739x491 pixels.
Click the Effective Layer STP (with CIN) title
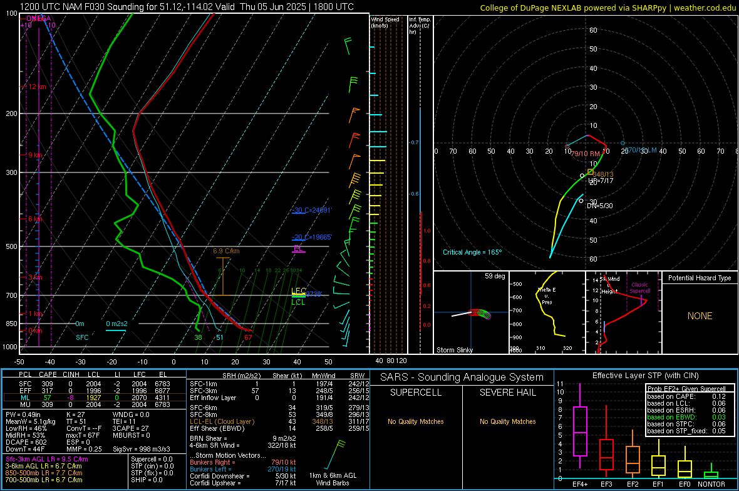[645, 376]
